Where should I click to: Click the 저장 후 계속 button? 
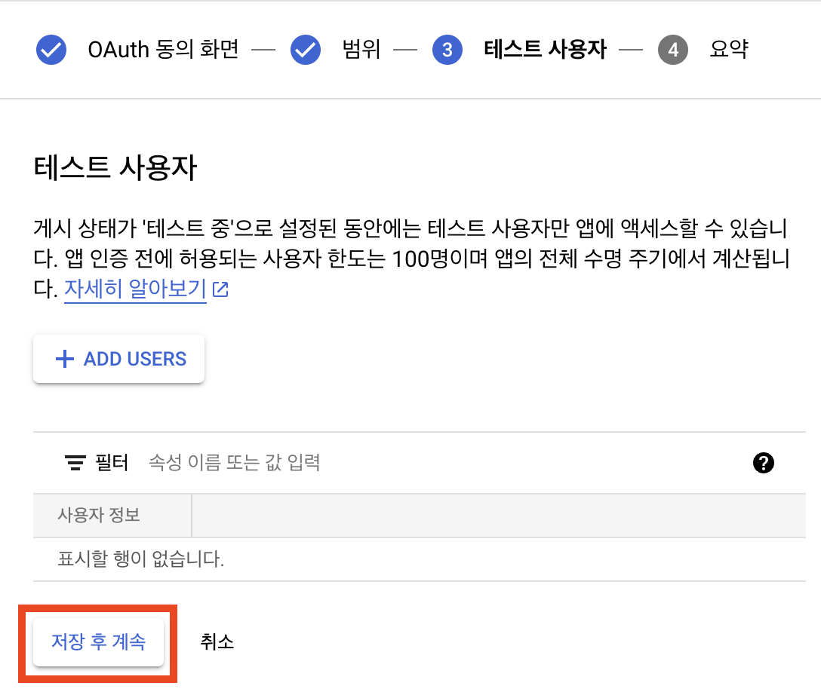(98, 642)
